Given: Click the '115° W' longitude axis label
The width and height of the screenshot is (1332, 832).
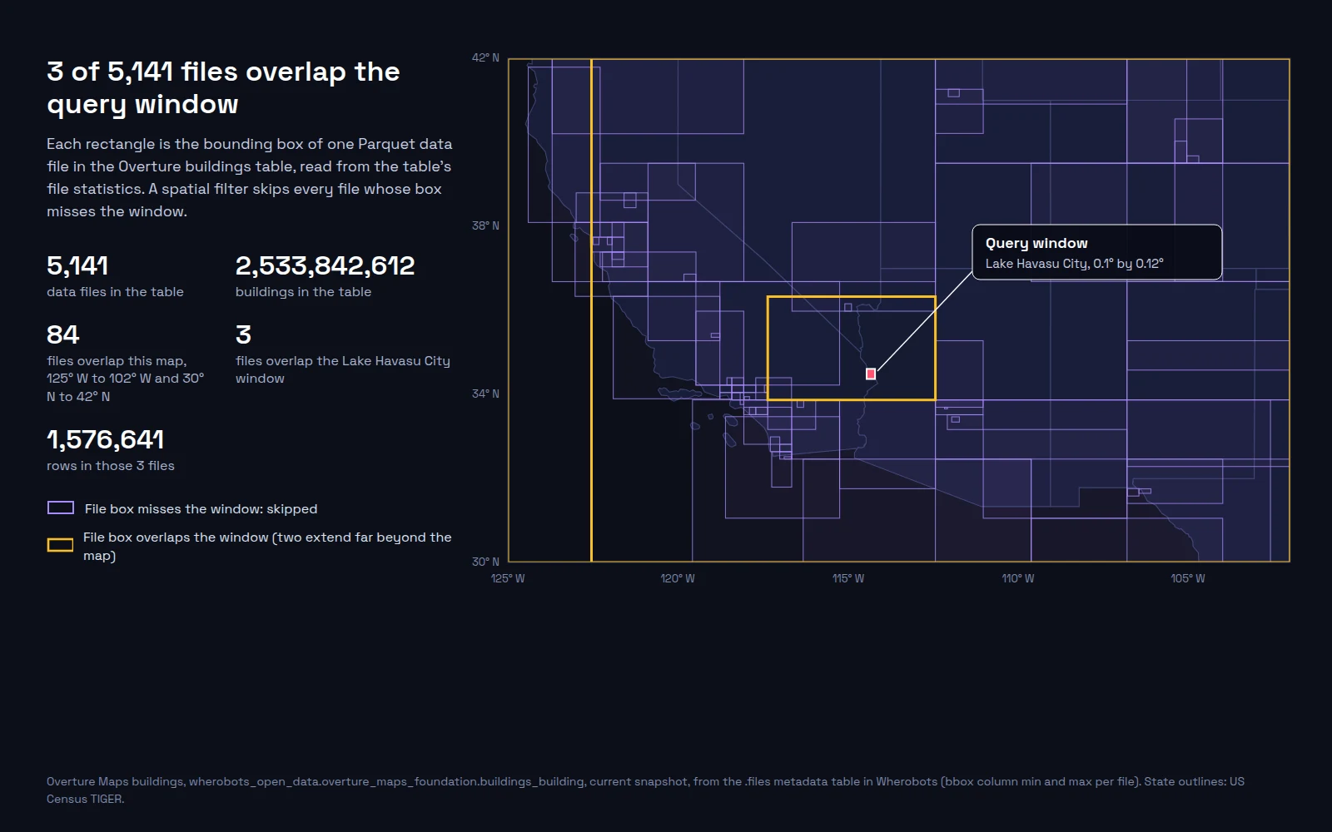Looking at the screenshot, I should 848,578.
